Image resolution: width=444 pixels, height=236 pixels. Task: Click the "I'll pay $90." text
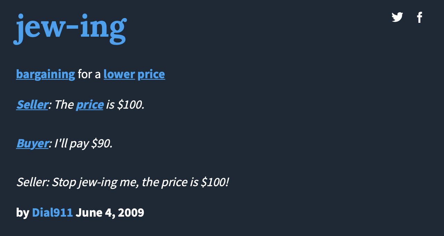84,143
